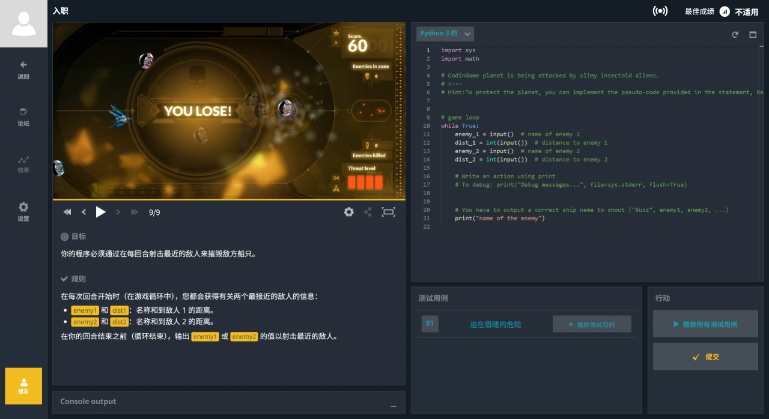The height and width of the screenshot is (419, 769).
Task: Expand the code editor panel icon
Action: [752, 34]
